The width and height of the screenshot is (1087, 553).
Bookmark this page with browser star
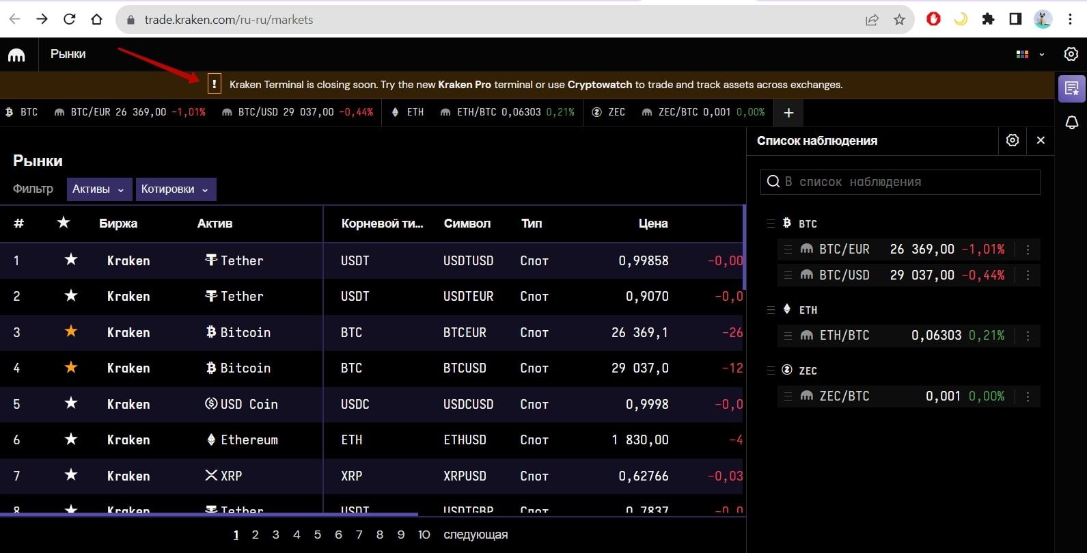click(x=899, y=20)
